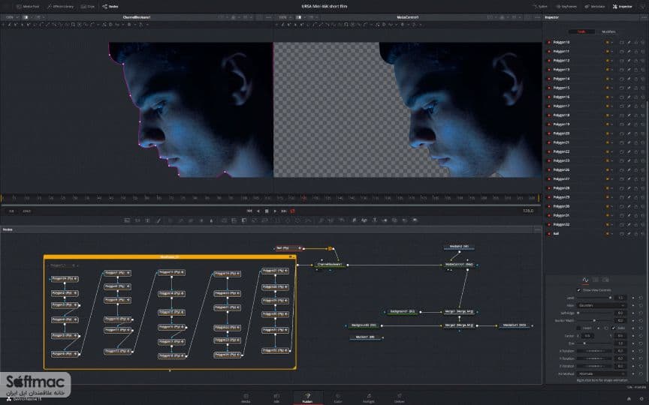Select Polygon27 row in Inspector
This screenshot has height=405, width=649.
coord(594,179)
